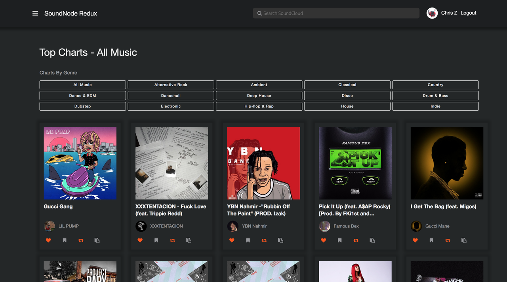Open the Pick It Up track title

(x=355, y=210)
